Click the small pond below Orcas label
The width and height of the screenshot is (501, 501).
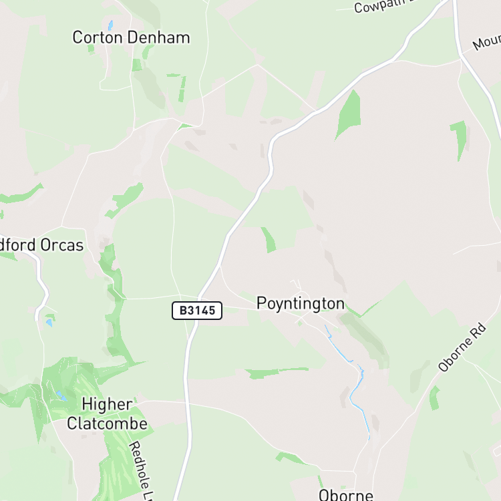click(49, 323)
